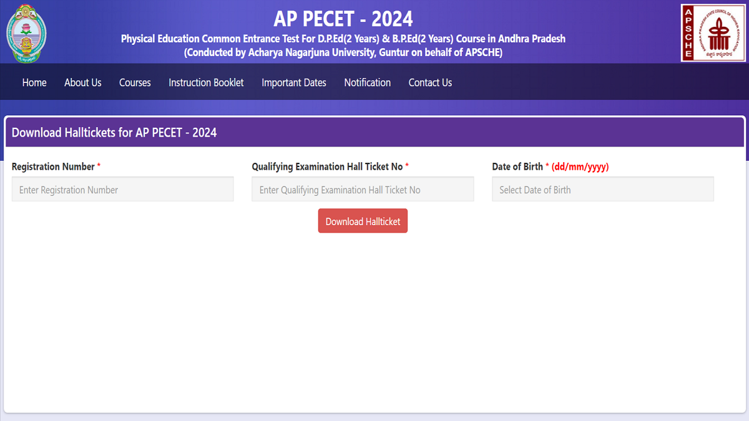
Task: Click the Download Hallticket button
Action: tap(363, 221)
